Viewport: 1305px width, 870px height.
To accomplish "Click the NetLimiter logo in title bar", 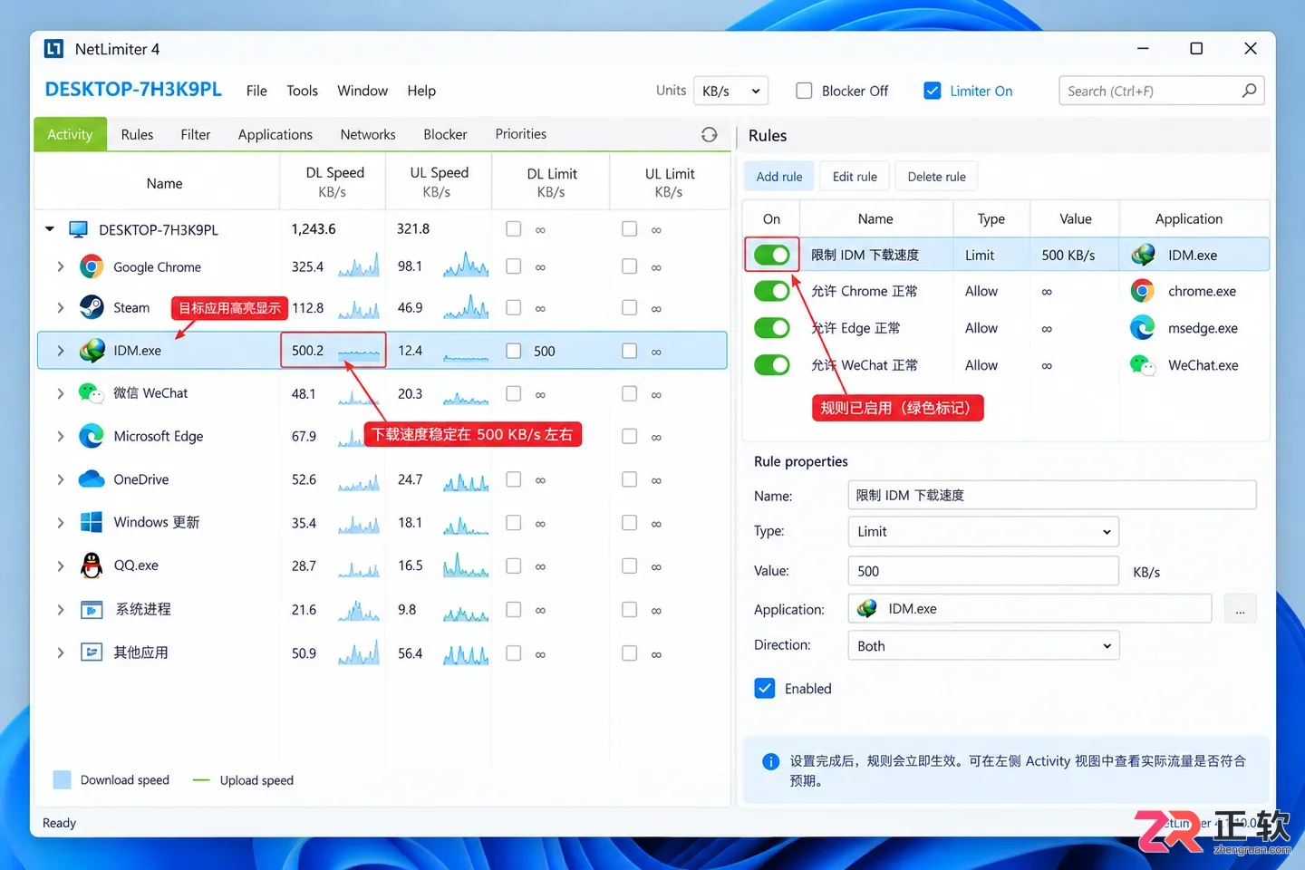I will [x=53, y=49].
